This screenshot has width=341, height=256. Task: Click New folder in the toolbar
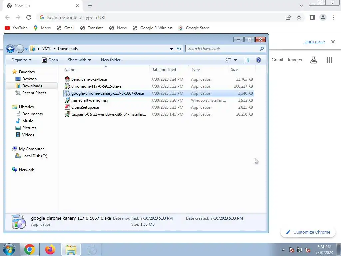pyautogui.click(x=111, y=60)
